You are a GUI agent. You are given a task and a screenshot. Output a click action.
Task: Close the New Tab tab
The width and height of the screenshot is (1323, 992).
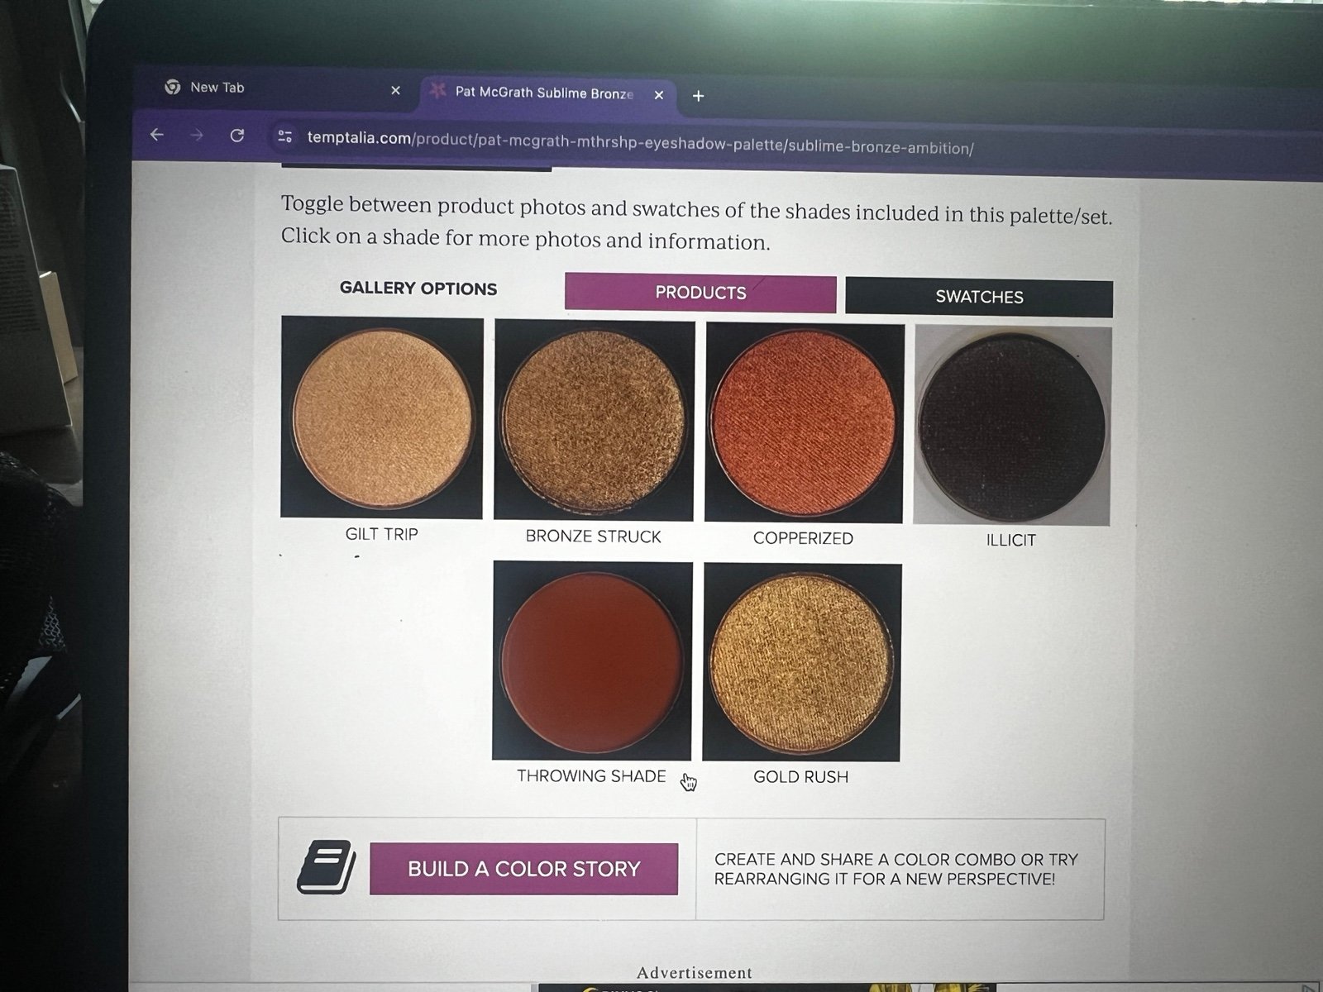[x=395, y=90]
